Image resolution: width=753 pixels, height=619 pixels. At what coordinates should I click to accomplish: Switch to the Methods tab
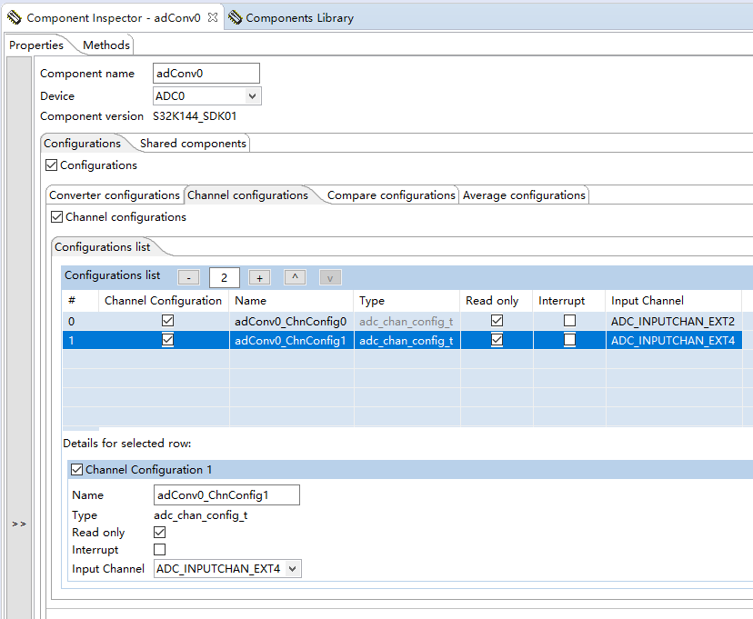point(106,45)
